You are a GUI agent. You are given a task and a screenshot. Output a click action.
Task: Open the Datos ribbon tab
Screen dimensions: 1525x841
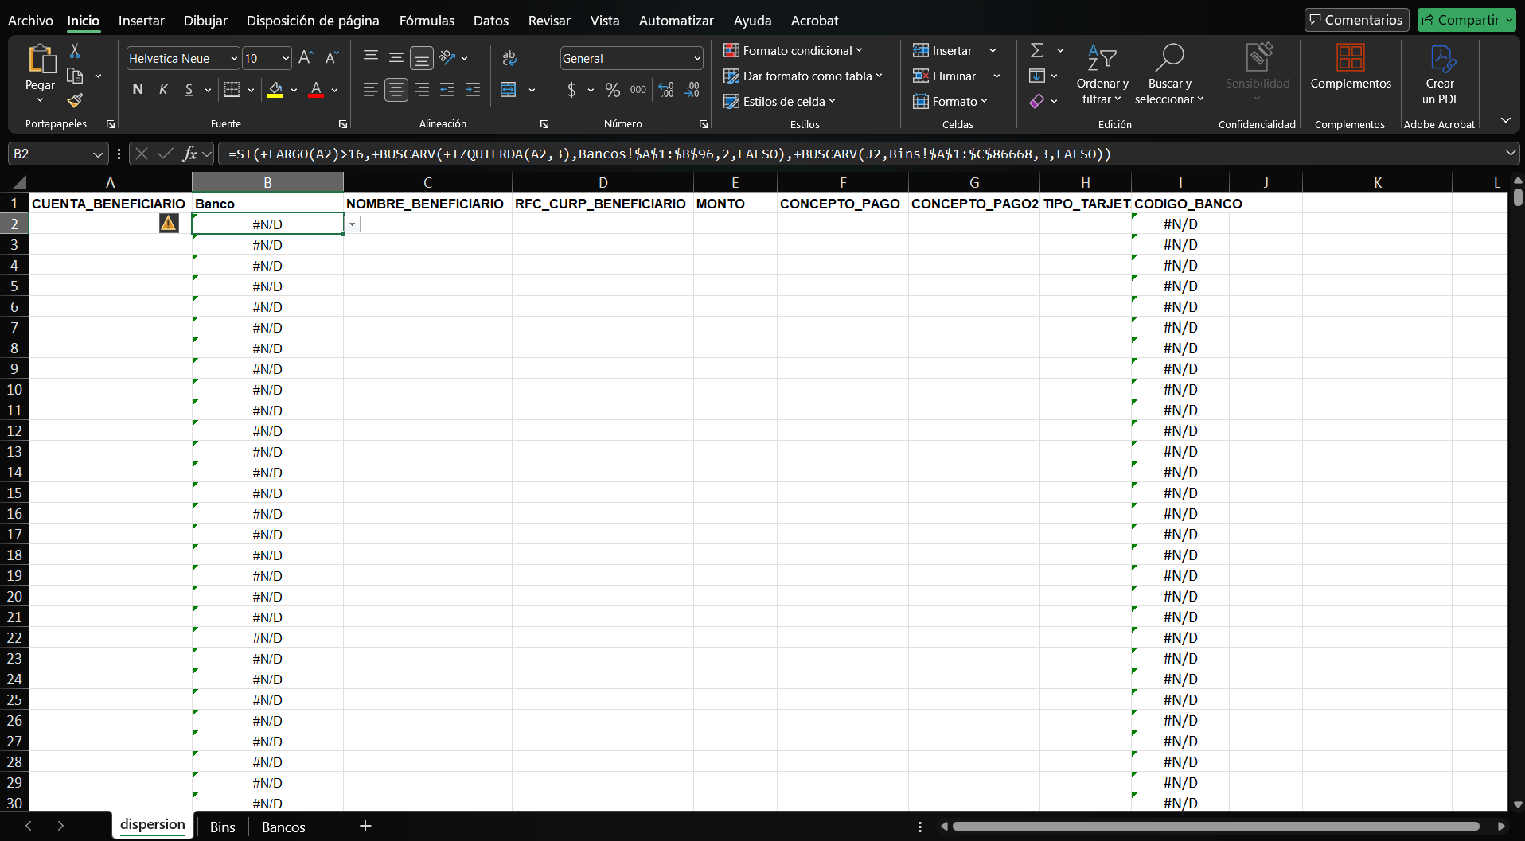[x=491, y=21]
